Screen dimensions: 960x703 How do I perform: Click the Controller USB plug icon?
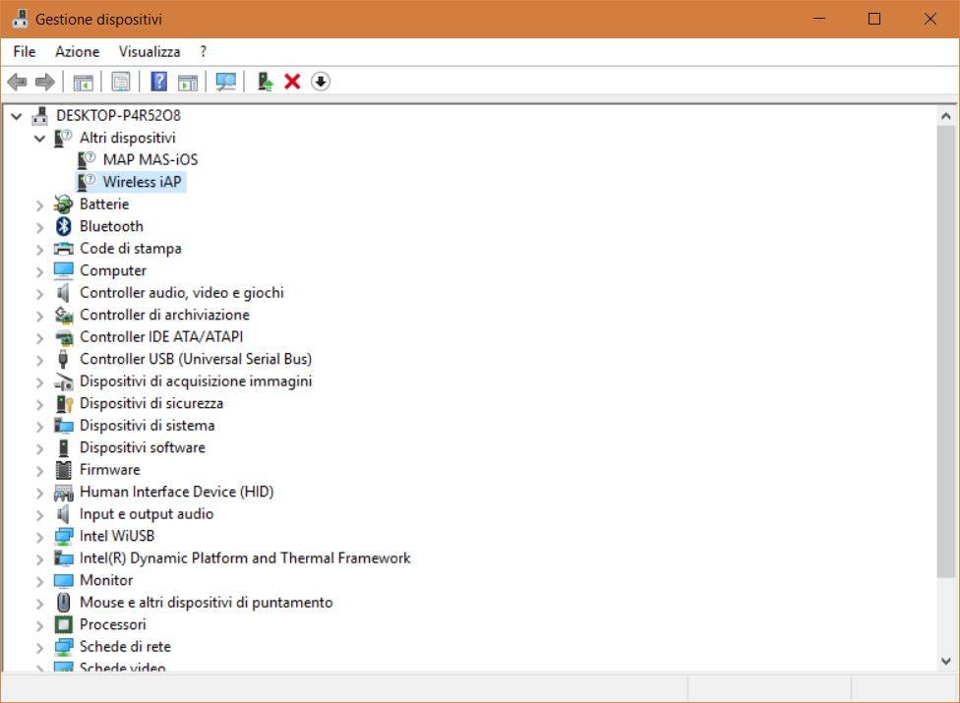click(x=63, y=359)
